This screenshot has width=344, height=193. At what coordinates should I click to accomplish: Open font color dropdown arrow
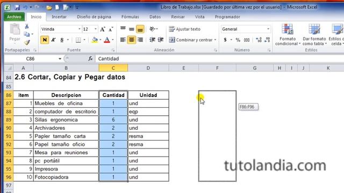(113, 40)
